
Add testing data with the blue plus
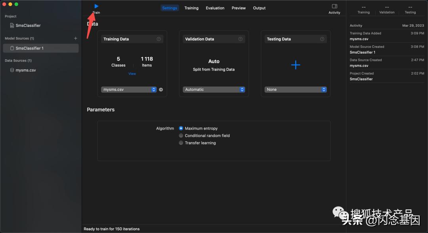tap(296, 65)
